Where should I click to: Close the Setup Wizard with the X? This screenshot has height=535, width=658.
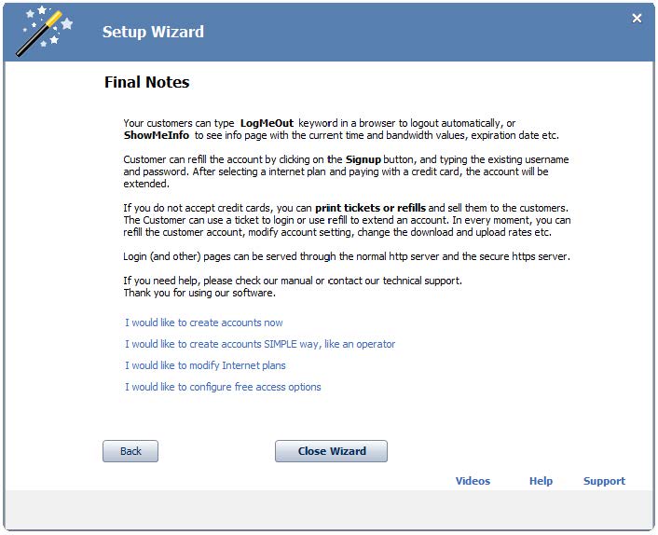click(637, 18)
